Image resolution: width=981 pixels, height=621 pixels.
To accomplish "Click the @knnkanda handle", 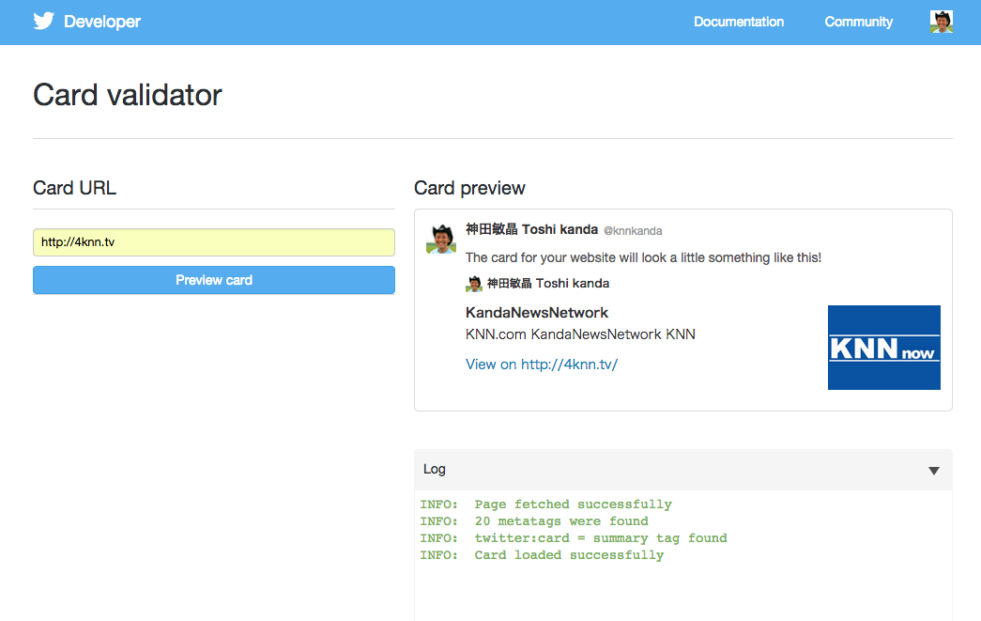I will click(633, 231).
